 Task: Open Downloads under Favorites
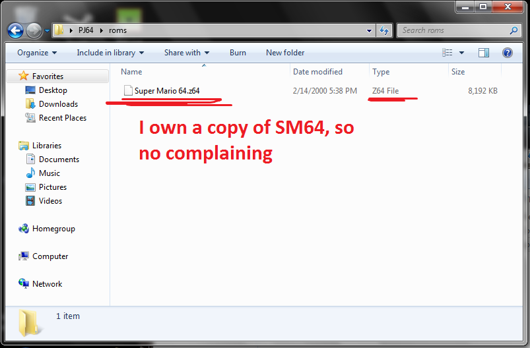coord(59,104)
